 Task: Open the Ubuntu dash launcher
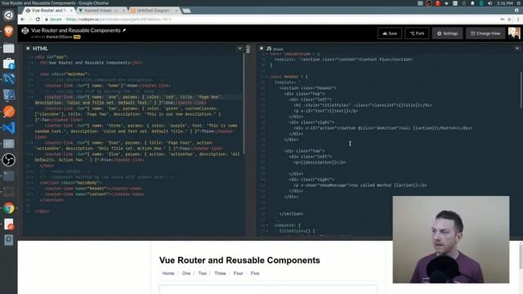[x=9, y=16]
